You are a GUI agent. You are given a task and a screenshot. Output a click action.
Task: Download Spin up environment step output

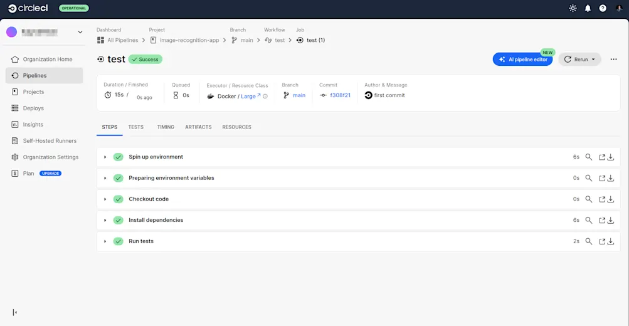click(611, 157)
